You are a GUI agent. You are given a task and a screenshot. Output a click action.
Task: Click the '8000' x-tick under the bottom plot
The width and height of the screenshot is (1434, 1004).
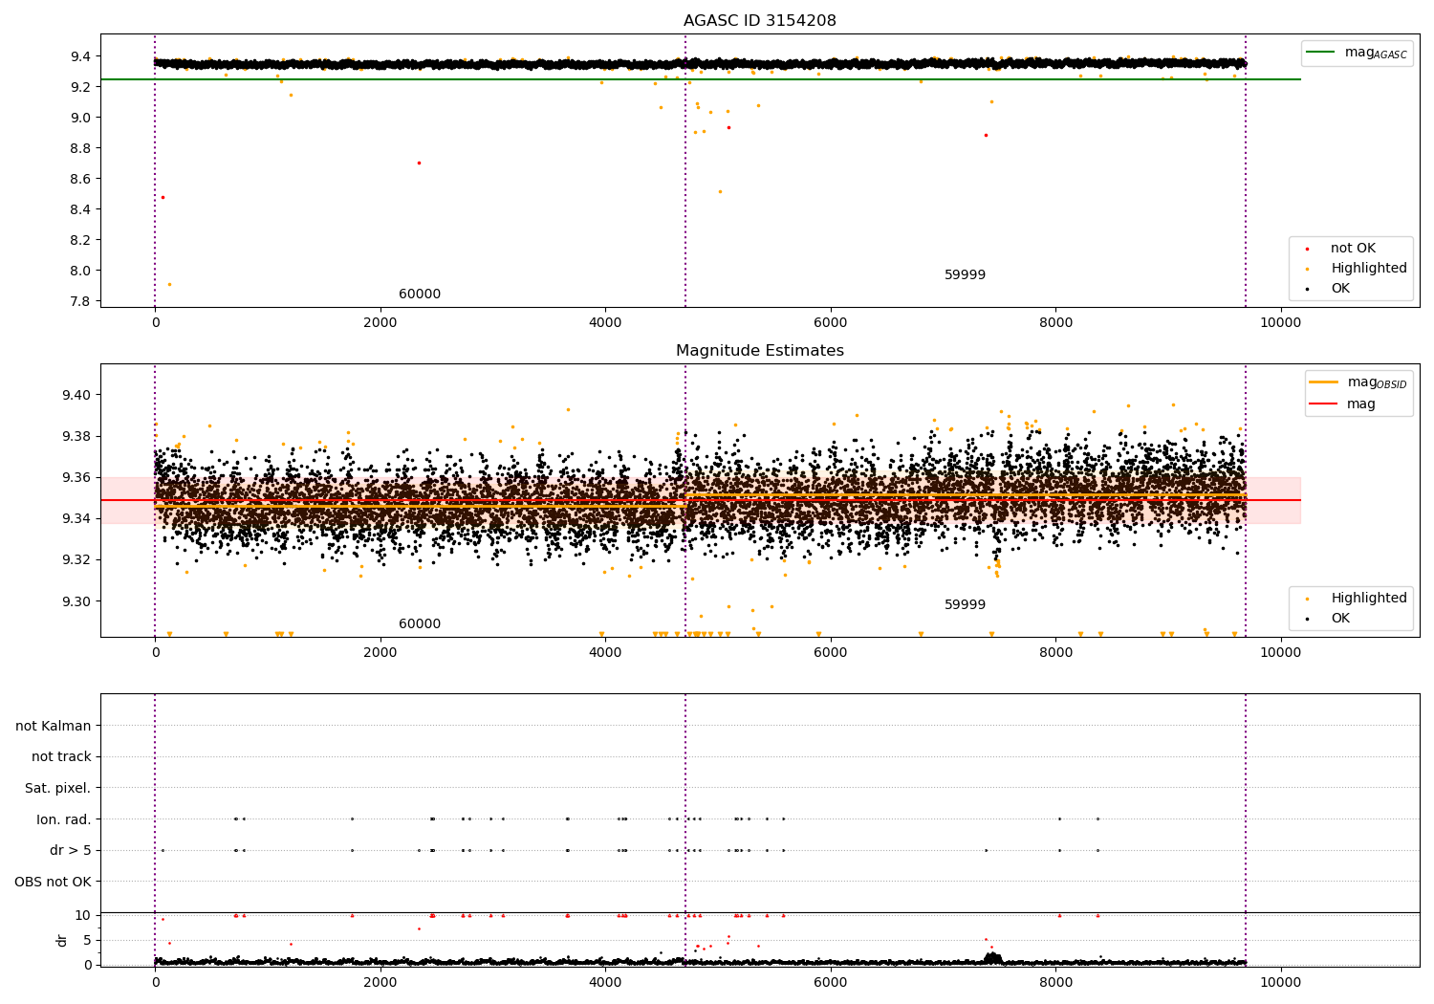[x=1055, y=982]
